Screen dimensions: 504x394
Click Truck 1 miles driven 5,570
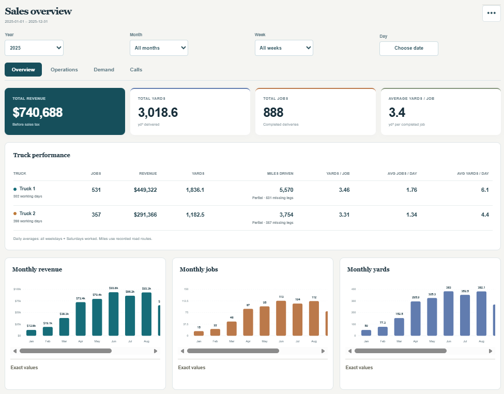click(x=286, y=190)
